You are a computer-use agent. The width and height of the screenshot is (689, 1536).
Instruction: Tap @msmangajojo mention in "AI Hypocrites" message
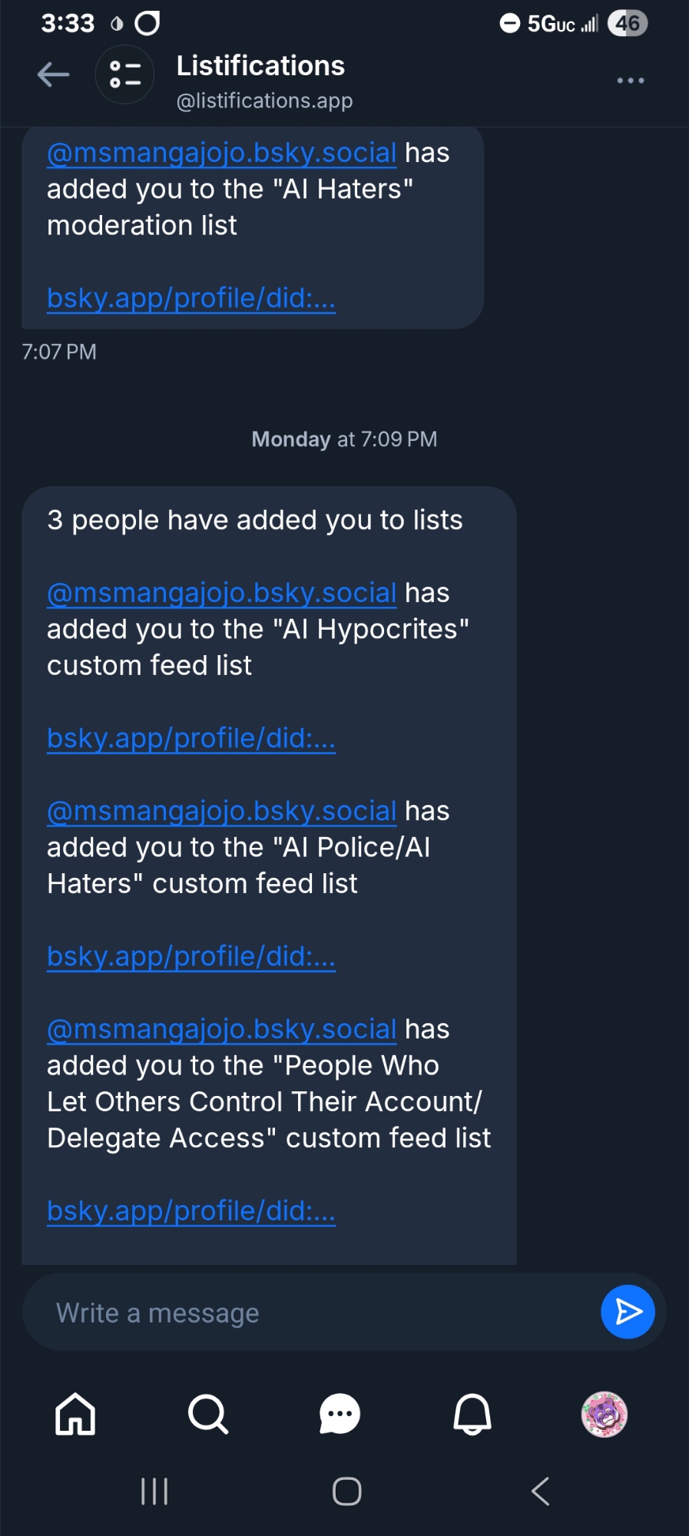click(221, 593)
